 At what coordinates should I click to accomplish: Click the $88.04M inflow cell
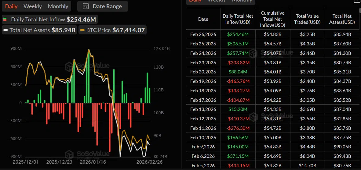click(238, 72)
